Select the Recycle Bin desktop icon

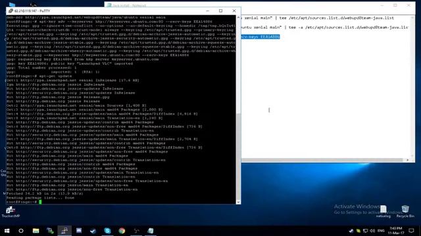point(405,211)
